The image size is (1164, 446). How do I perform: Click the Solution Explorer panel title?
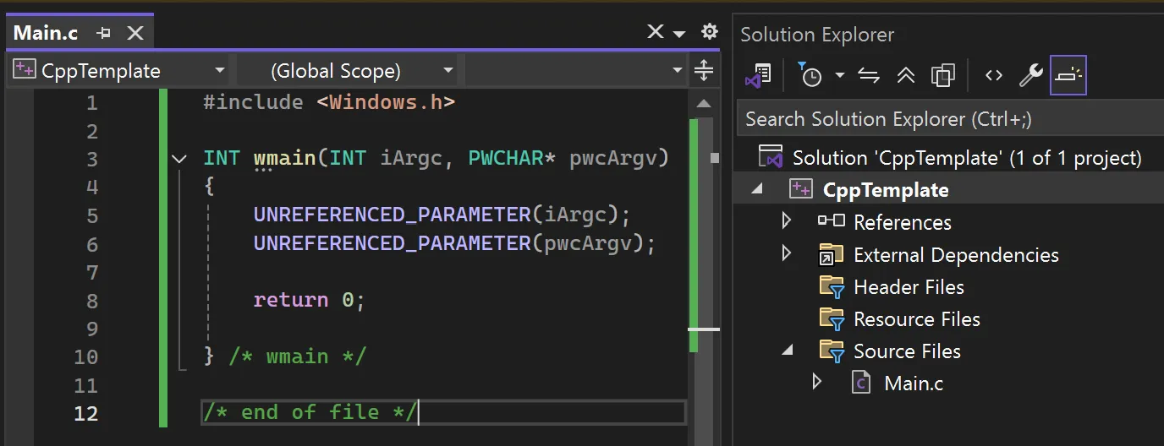pyautogui.click(x=817, y=35)
